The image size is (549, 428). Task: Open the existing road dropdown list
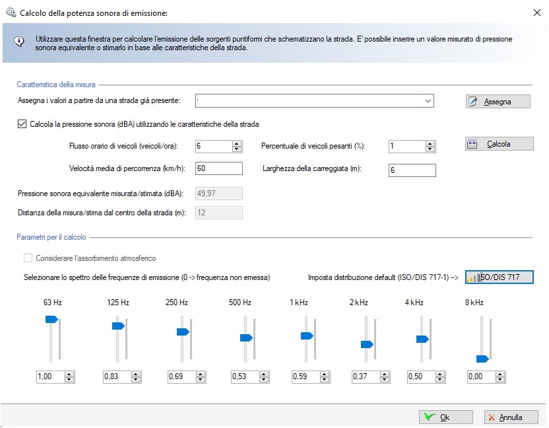428,101
